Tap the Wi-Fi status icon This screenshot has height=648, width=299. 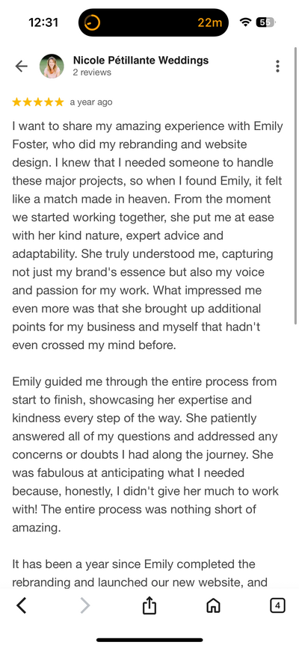tap(246, 22)
